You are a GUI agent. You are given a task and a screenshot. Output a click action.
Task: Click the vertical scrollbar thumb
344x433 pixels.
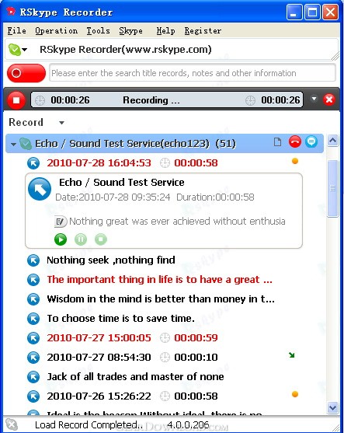[332, 189]
